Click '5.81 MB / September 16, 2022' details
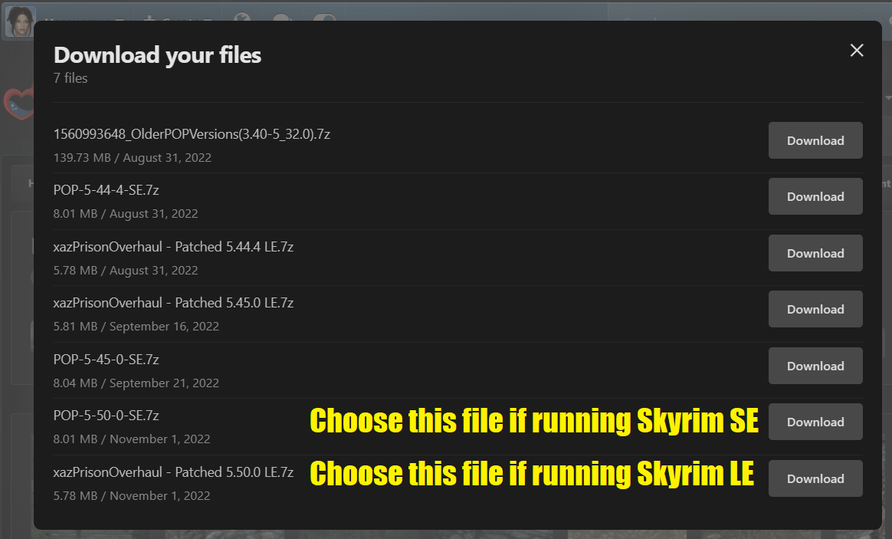892x539 pixels. point(136,327)
